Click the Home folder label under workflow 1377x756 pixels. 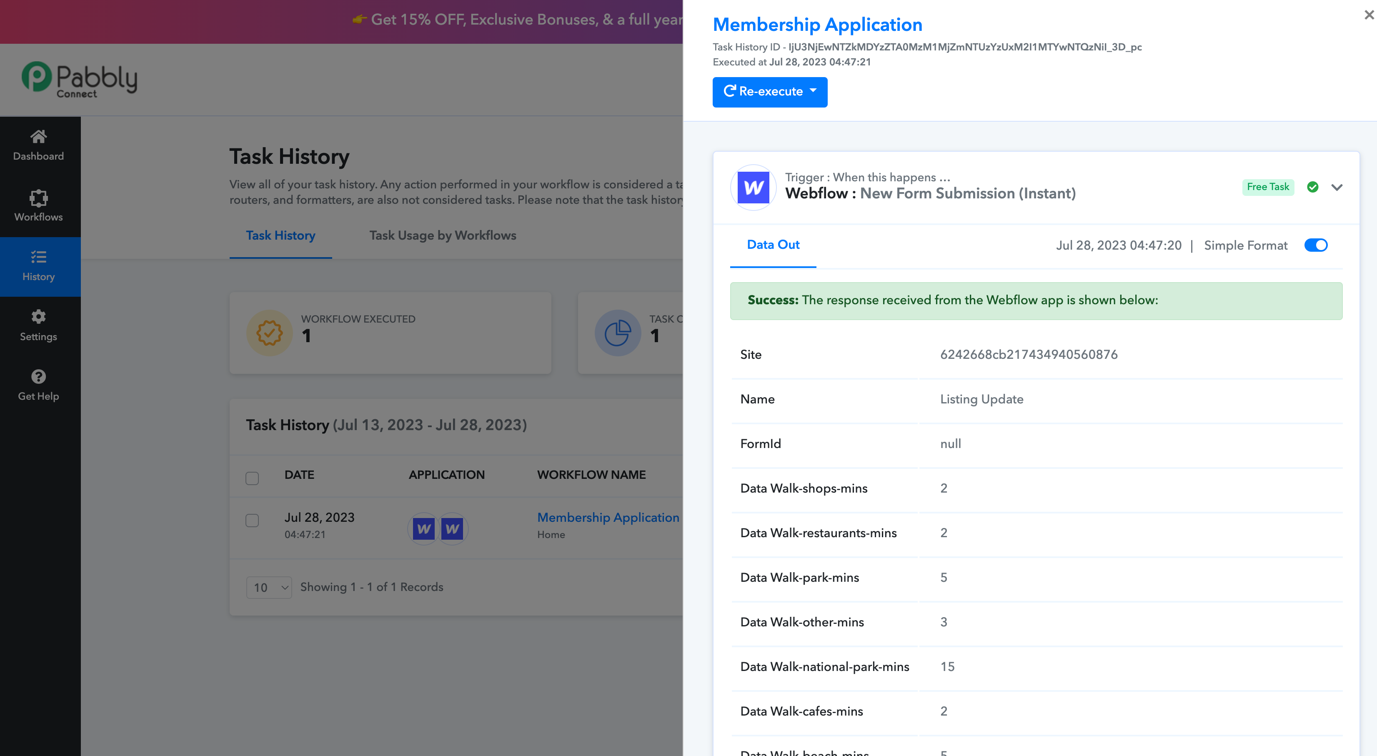point(551,535)
